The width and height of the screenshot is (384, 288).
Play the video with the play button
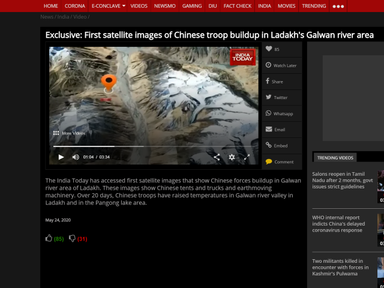pyautogui.click(x=61, y=157)
